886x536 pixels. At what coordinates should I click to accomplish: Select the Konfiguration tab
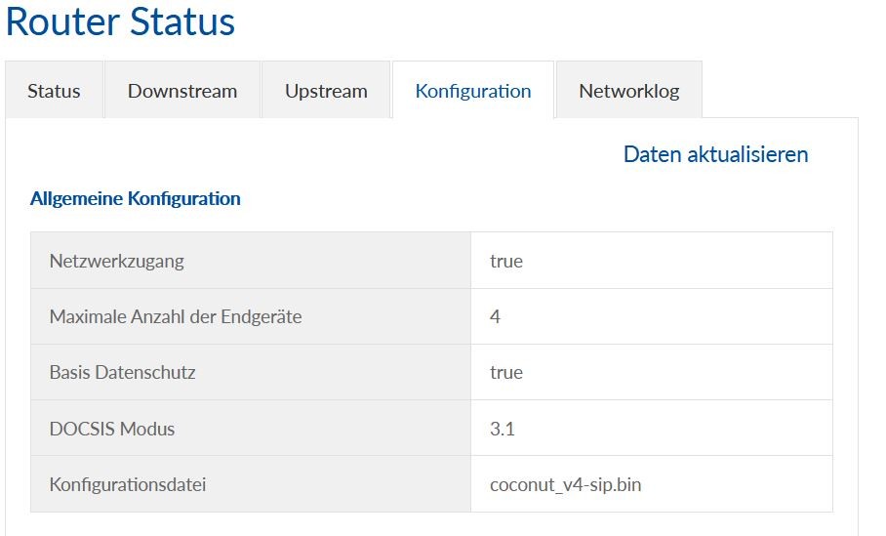pos(473,91)
